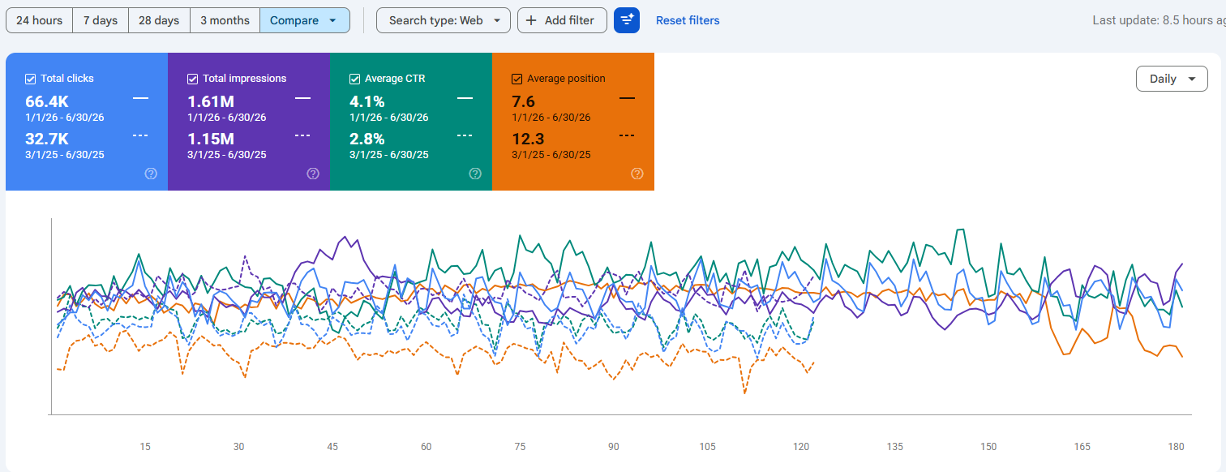Click the 1.61M impressions value
The image size is (1226, 472).
point(211,101)
